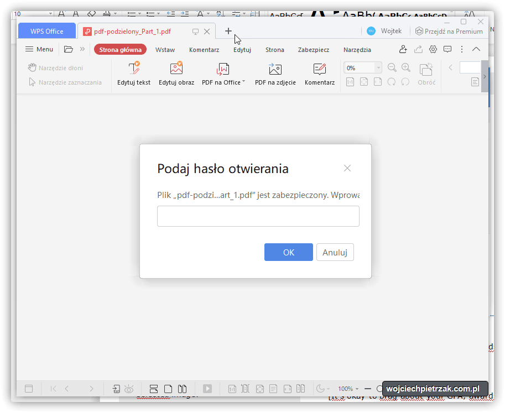Go to first page in status bar
This screenshot has height=413, width=505.
coord(54,389)
